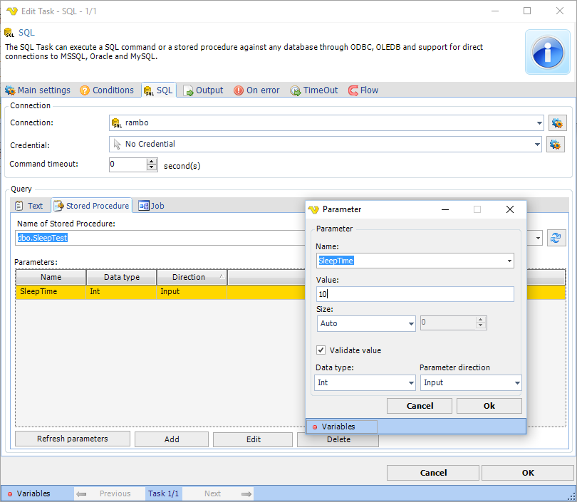Switch to the Text query tab
The width and height of the screenshot is (577, 502).
[x=29, y=206]
